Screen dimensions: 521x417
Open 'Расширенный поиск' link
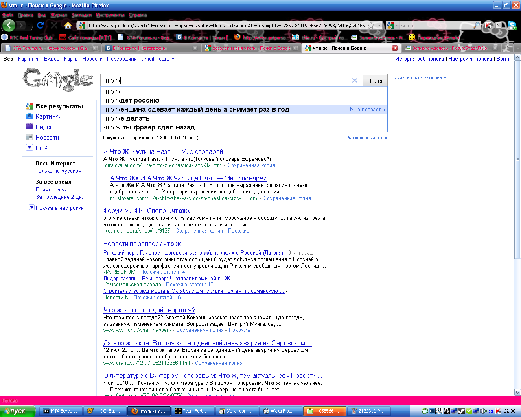pos(367,138)
